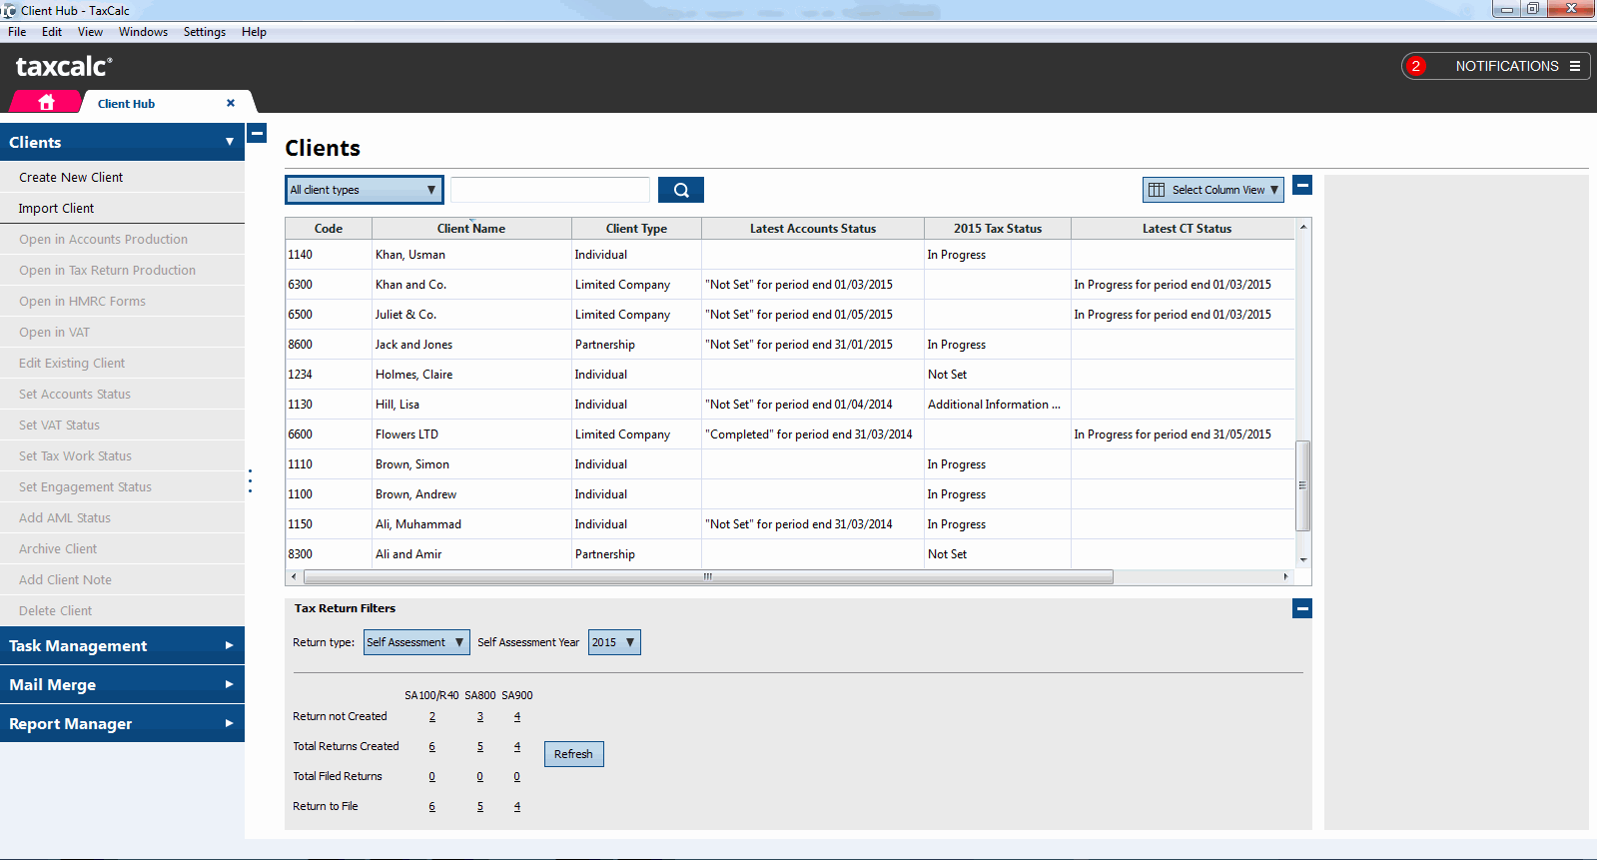The image size is (1597, 860).
Task: Close the Client Hub tab
Action: click(x=231, y=103)
